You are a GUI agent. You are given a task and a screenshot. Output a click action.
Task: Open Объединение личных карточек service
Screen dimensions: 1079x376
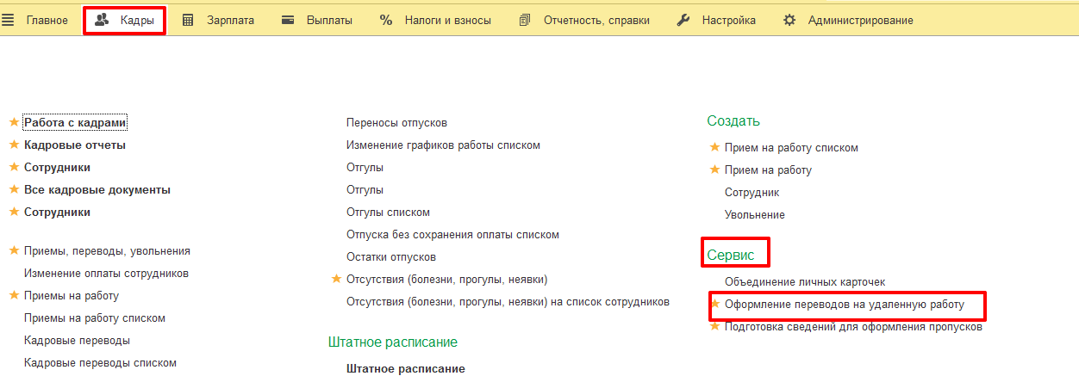(x=804, y=281)
